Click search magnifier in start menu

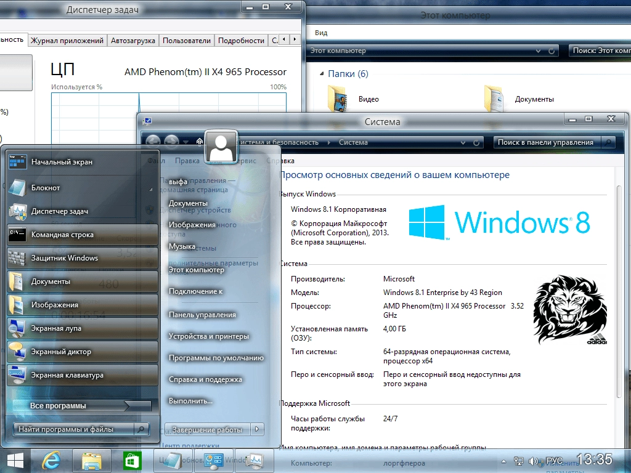[x=141, y=429]
